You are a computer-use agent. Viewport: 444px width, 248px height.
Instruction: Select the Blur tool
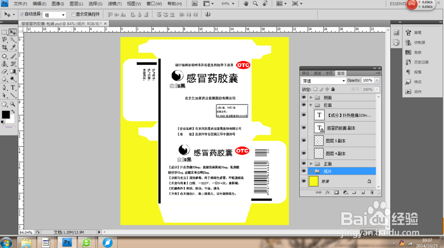point(4,79)
